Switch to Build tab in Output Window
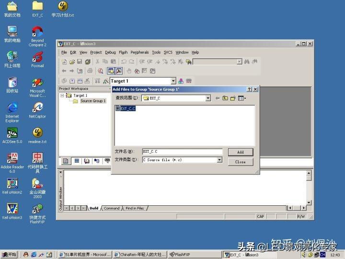 [94, 208]
